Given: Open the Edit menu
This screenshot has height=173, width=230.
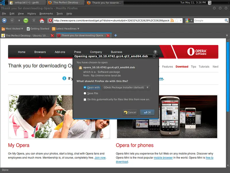Looking at the screenshot, I should (12, 14).
